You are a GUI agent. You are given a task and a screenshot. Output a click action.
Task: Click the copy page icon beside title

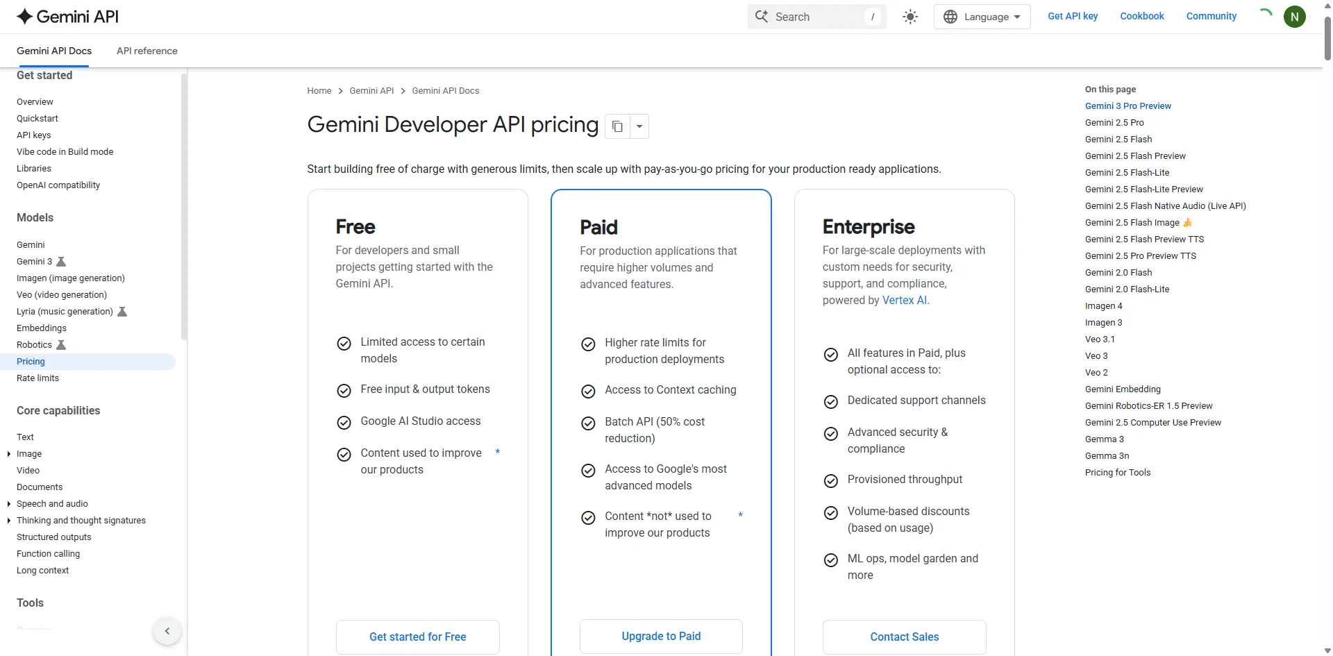coord(617,126)
